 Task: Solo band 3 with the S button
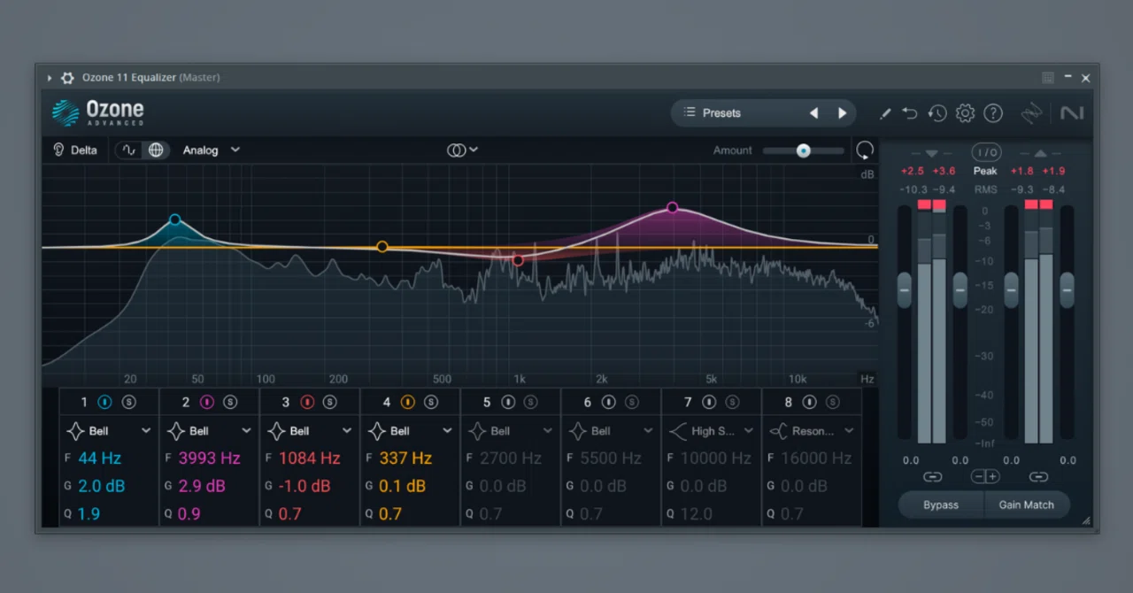pos(329,402)
